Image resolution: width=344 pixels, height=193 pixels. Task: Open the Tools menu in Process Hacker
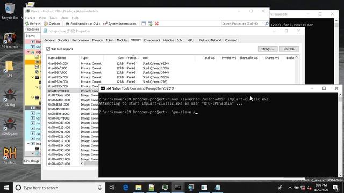pyautogui.click(x=53, y=18)
